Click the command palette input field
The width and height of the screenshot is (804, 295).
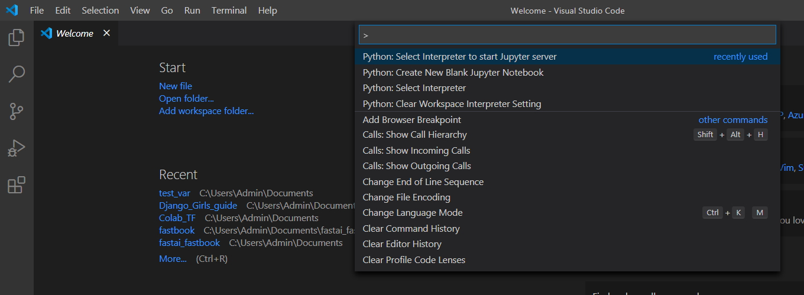point(567,35)
